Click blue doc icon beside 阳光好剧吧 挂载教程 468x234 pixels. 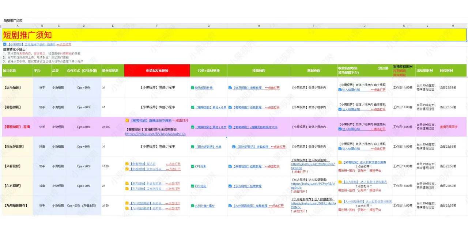tap(234, 147)
